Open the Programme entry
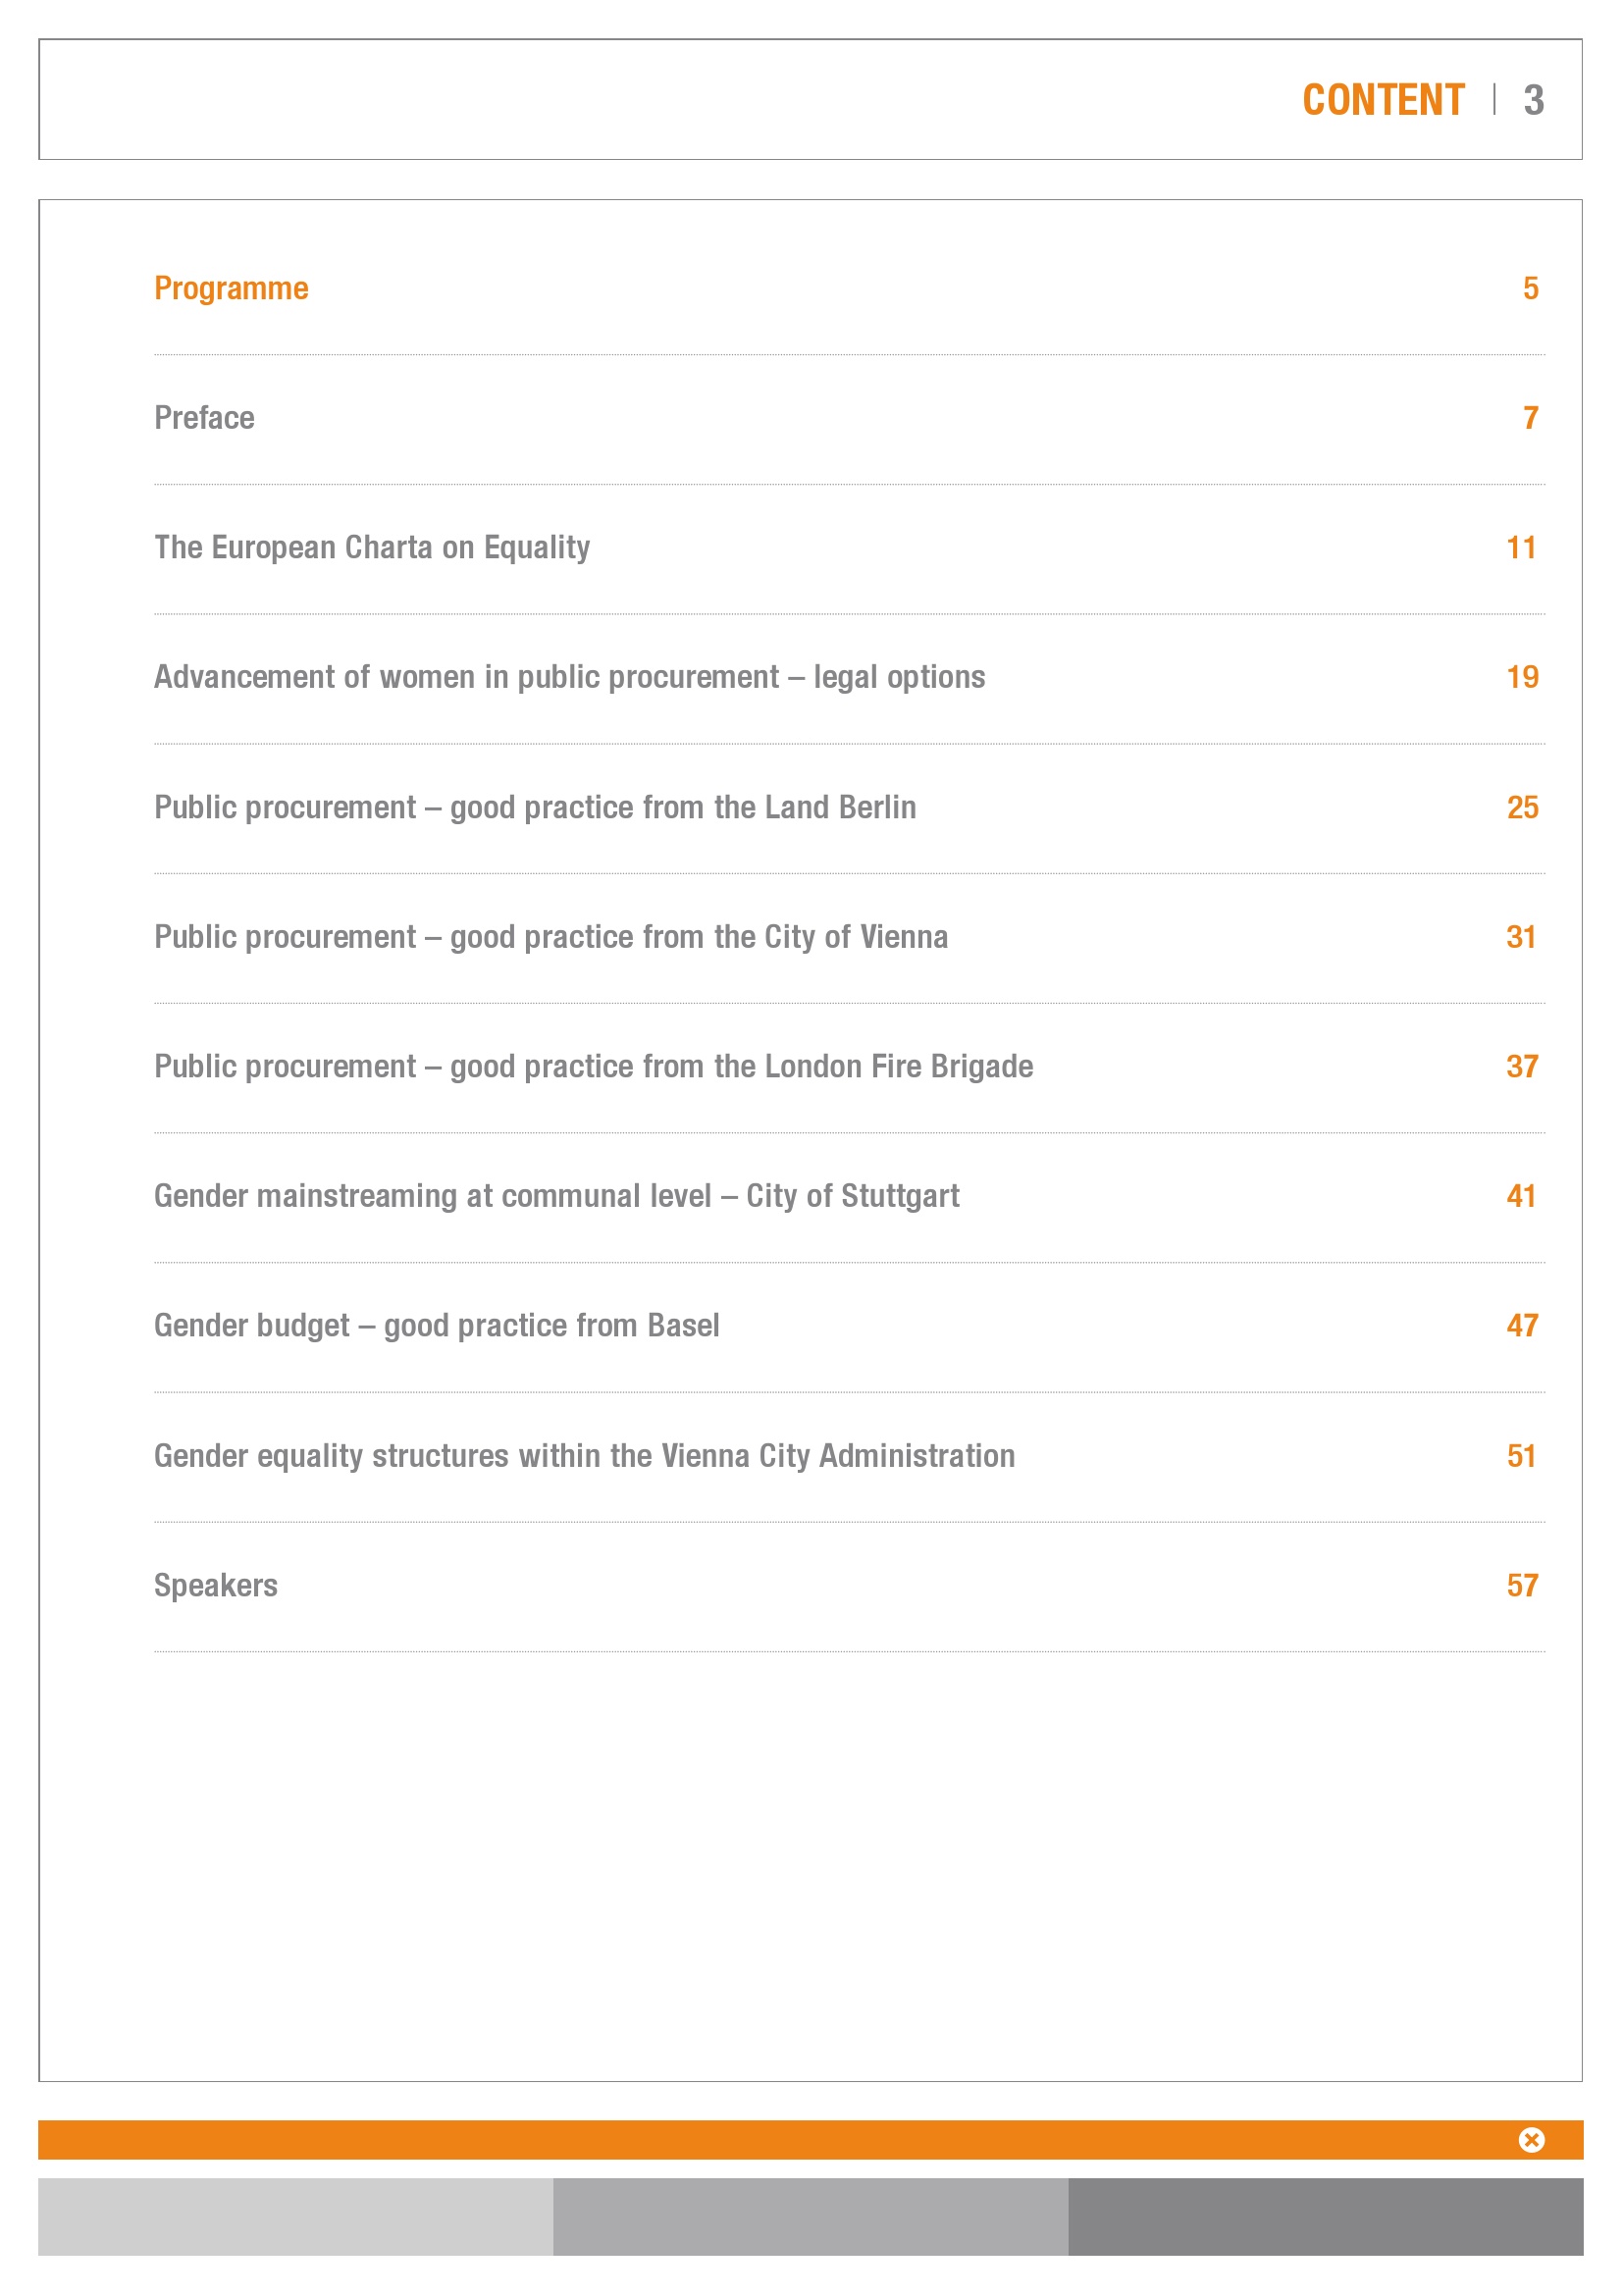This screenshot has width=1623, height=2295. tap(231, 288)
